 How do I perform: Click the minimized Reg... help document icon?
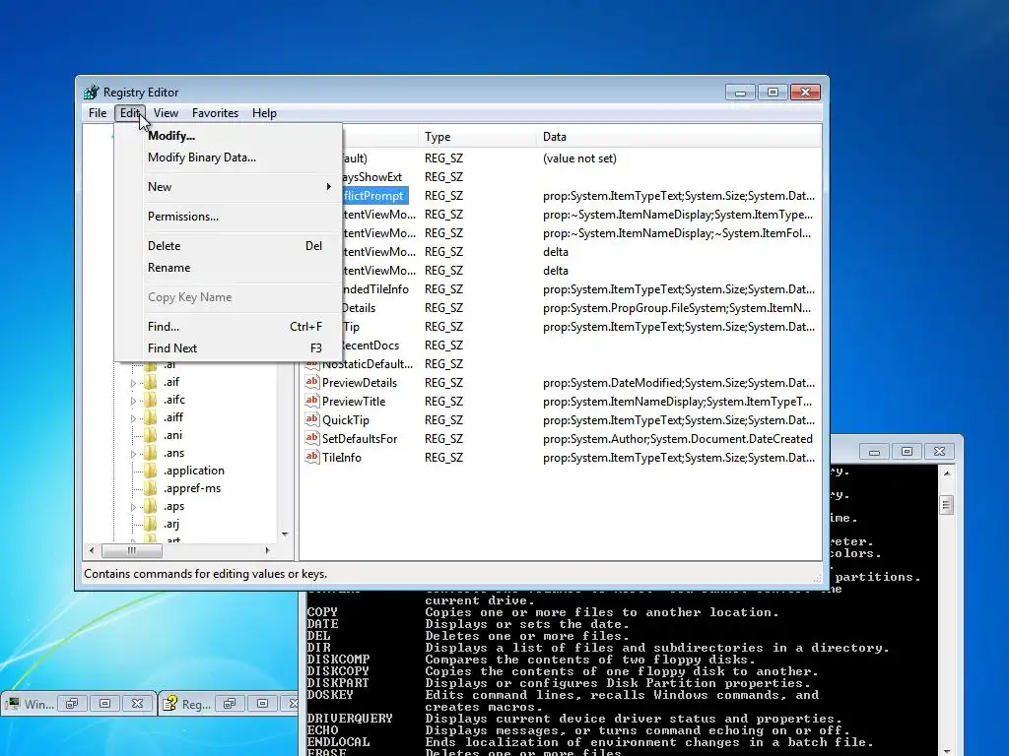(169, 703)
